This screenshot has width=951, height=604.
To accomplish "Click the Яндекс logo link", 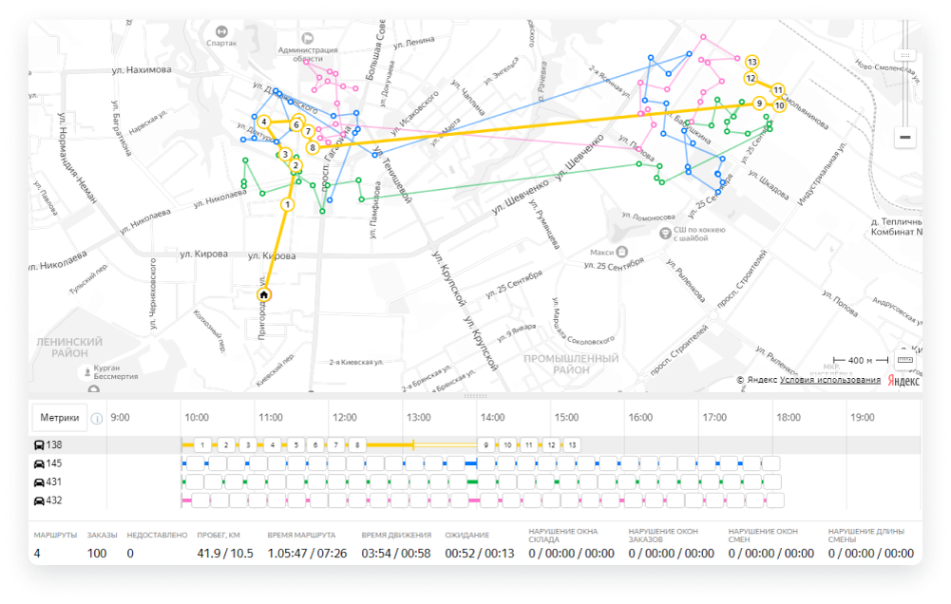I will 903,380.
